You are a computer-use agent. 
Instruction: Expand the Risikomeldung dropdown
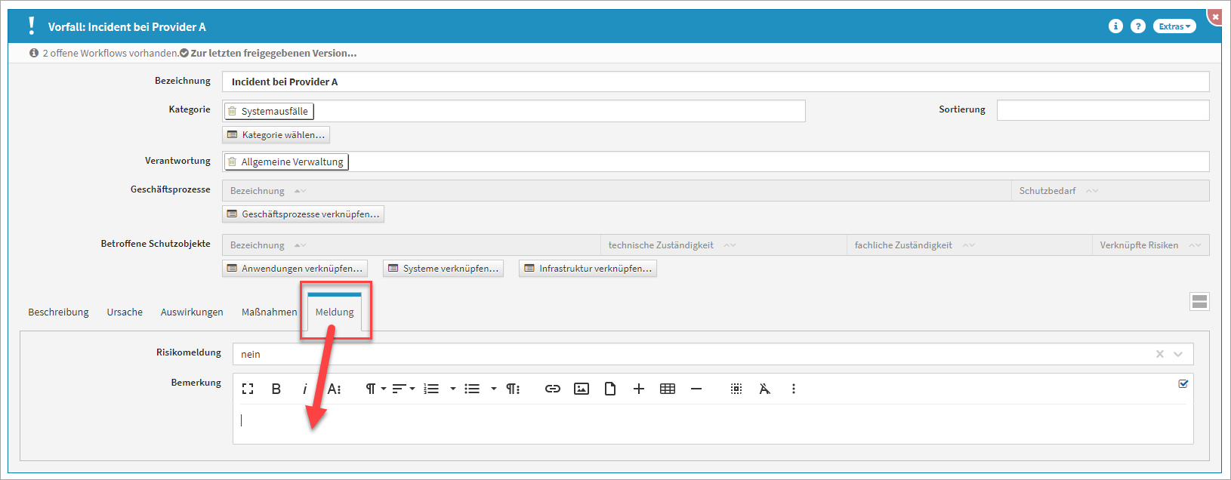(x=1178, y=354)
